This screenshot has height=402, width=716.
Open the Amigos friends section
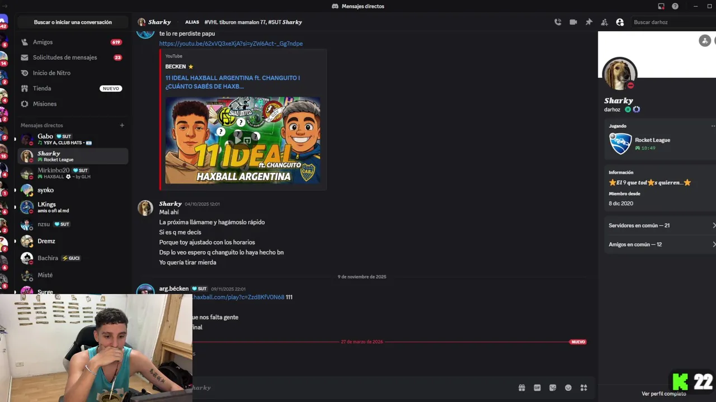pos(73,42)
